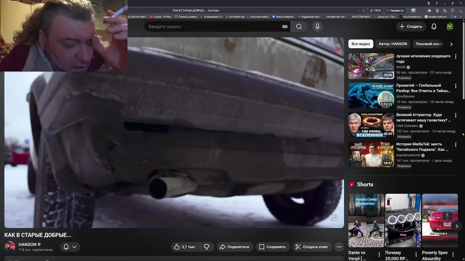Viewport: 465px width, 261px height.
Task: Click the 150 % zoom indicator
Action: coord(376,11)
